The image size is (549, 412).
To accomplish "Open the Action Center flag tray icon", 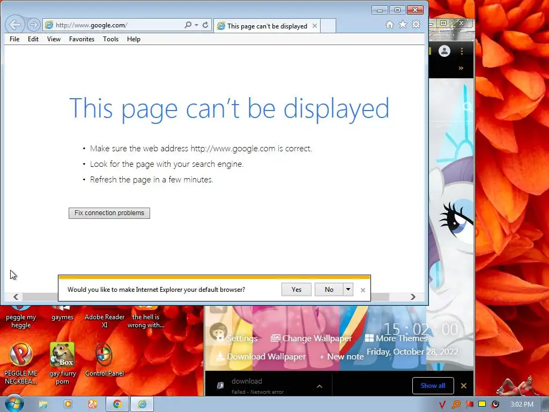I will (x=469, y=404).
